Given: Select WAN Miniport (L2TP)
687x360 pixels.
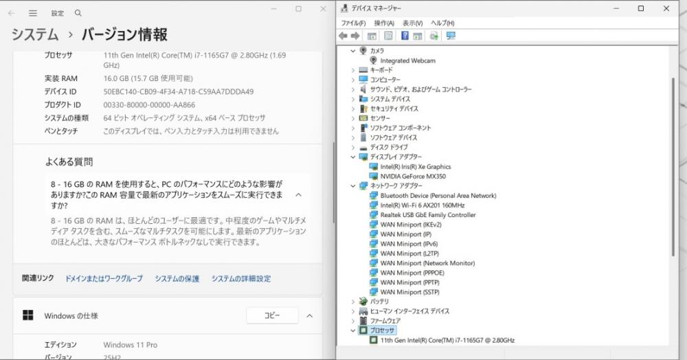Looking at the screenshot, I should pyautogui.click(x=409, y=253).
